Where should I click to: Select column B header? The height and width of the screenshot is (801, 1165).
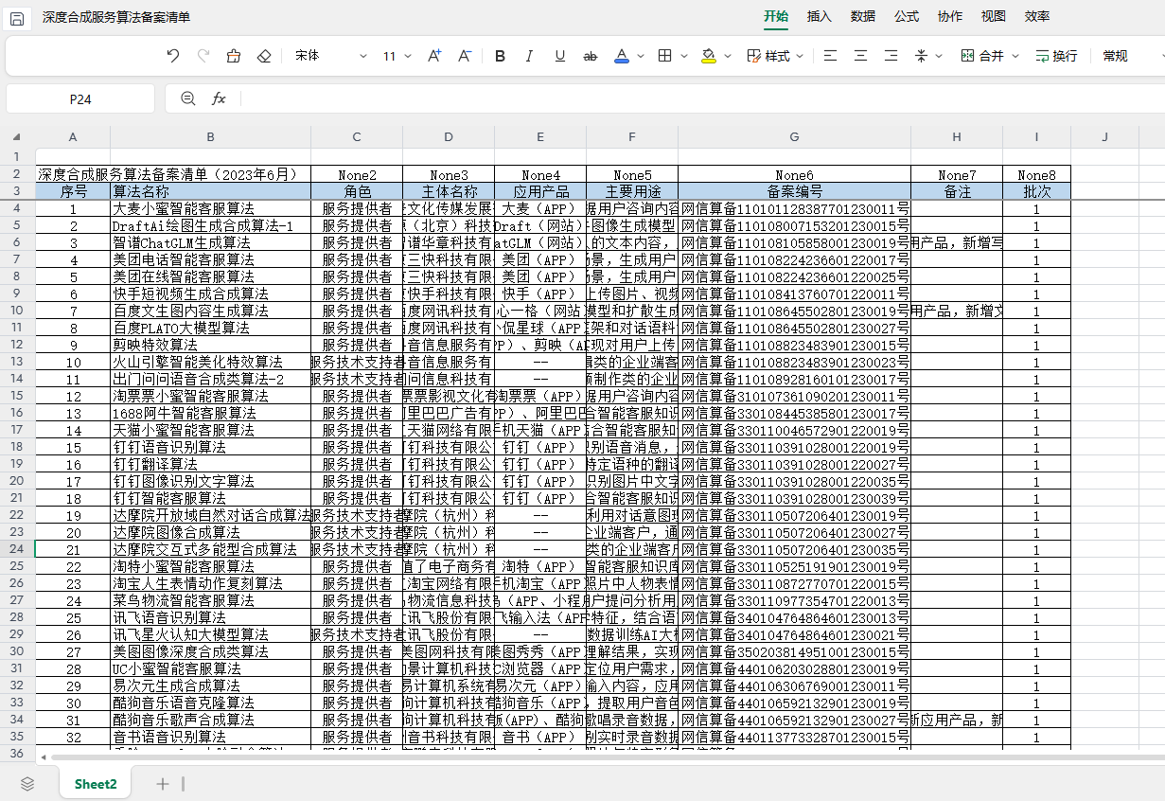pos(210,137)
